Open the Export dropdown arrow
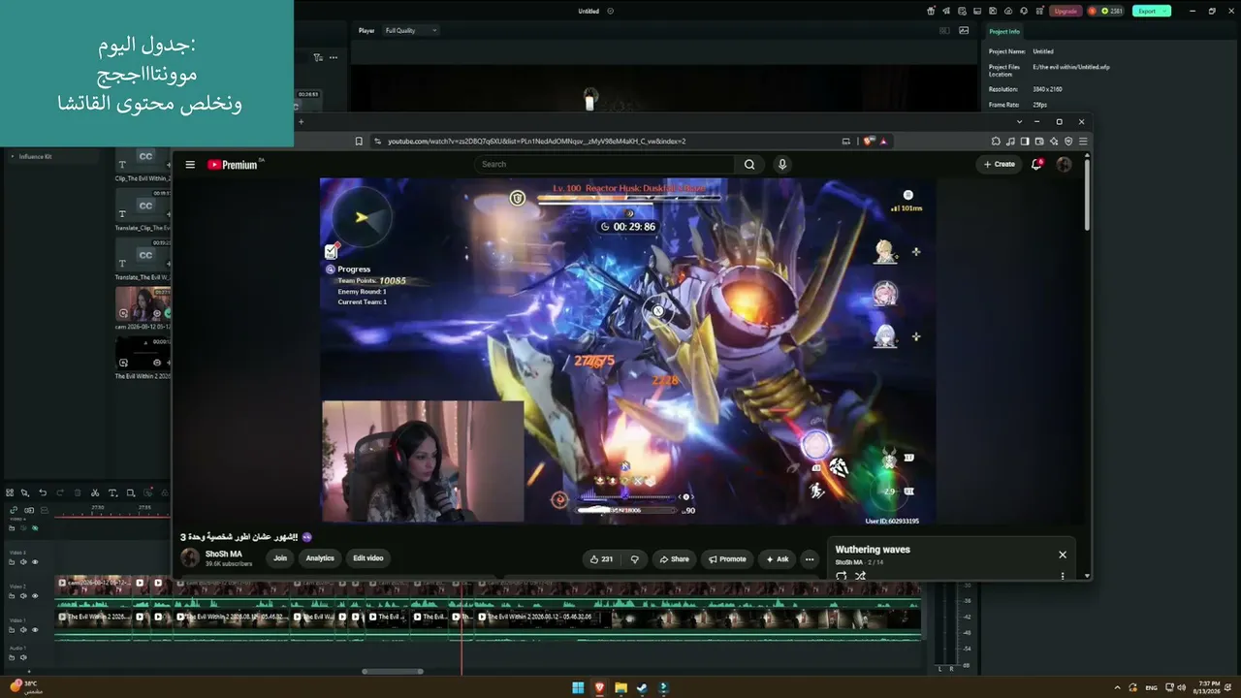Image resolution: width=1241 pixels, height=698 pixels. click(x=1165, y=11)
